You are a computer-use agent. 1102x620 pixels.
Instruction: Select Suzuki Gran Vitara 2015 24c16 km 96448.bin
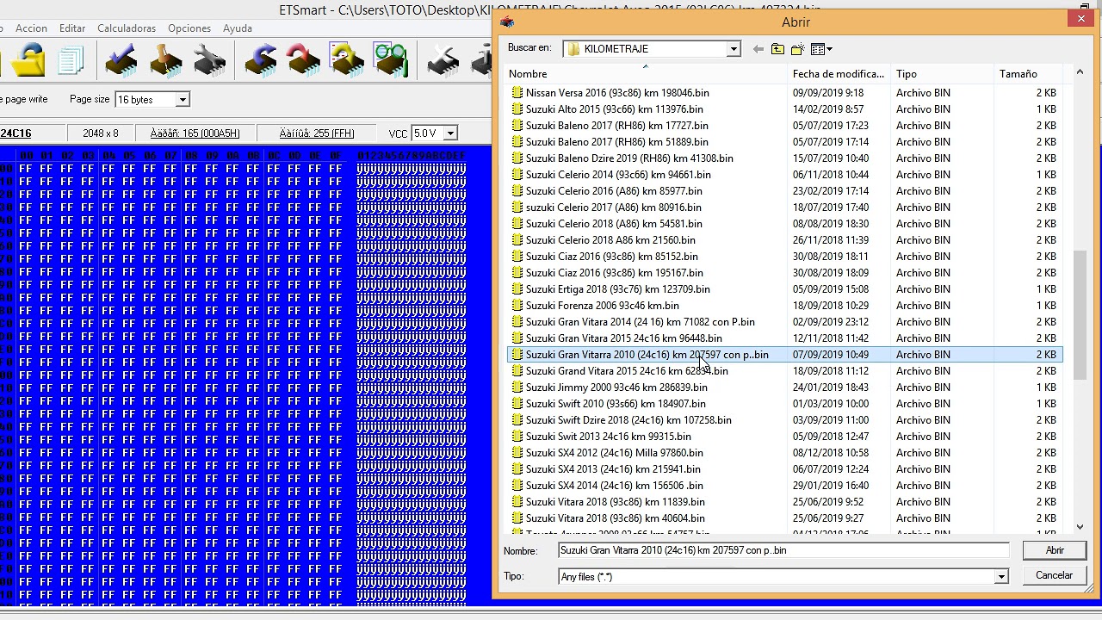pyautogui.click(x=623, y=338)
